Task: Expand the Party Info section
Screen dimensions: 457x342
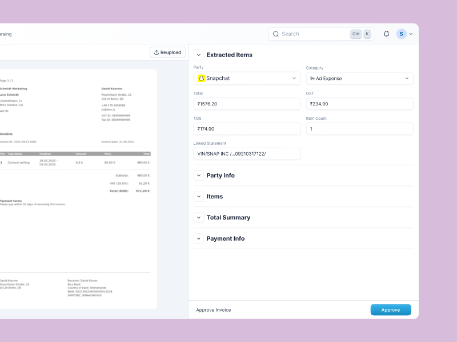Action: [199, 176]
